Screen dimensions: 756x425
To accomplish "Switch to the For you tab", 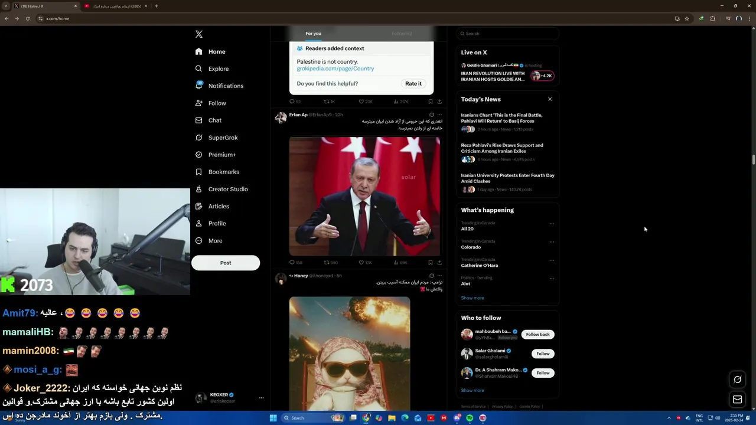I will (313, 34).
